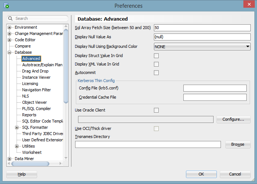Toggle Display XML Value In Grid checkbox

pos(156,64)
